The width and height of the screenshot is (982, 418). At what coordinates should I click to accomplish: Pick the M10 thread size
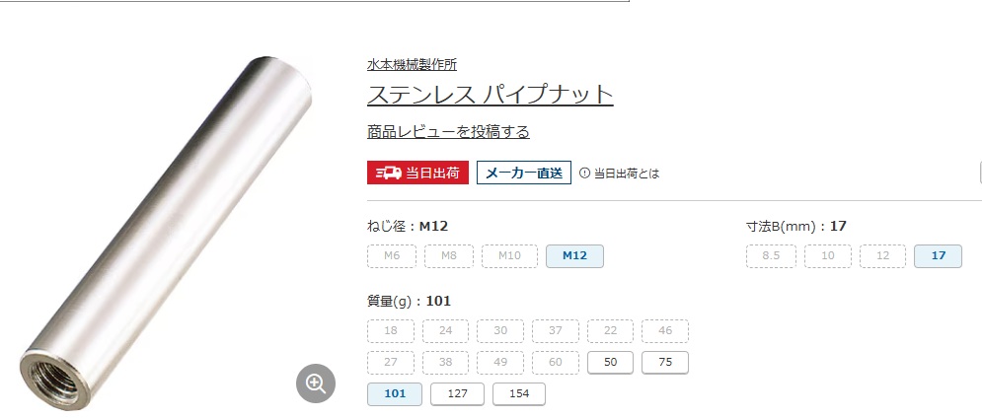[510, 256]
